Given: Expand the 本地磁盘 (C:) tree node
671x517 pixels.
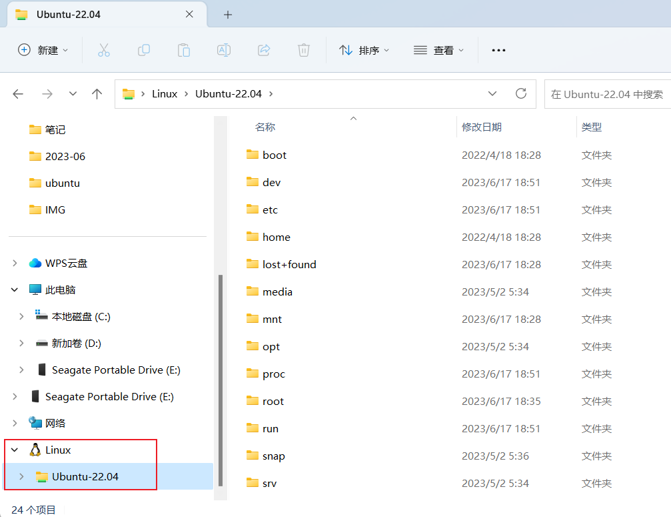Looking at the screenshot, I should point(21,317).
